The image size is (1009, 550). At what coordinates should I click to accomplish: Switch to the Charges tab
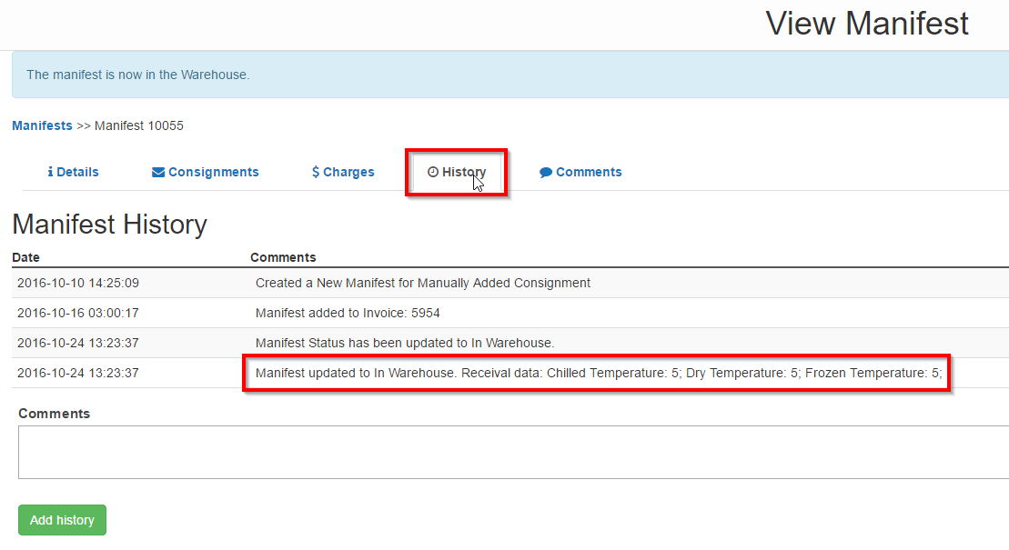click(x=348, y=172)
